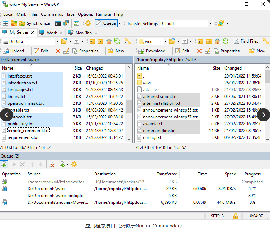Open session in PuTTY icon
Image resolution: width=270 pixels, height=230 pixels.
66,23
